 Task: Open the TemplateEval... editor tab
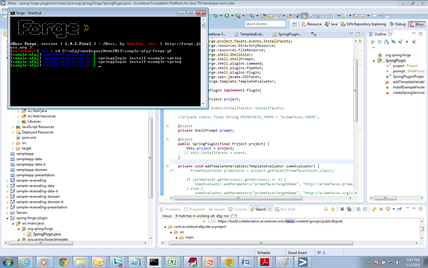(249, 34)
